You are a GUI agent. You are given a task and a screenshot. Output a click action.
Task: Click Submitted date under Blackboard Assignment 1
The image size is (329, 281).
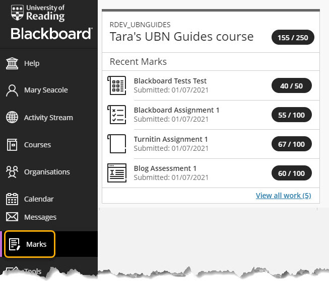click(x=171, y=119)
